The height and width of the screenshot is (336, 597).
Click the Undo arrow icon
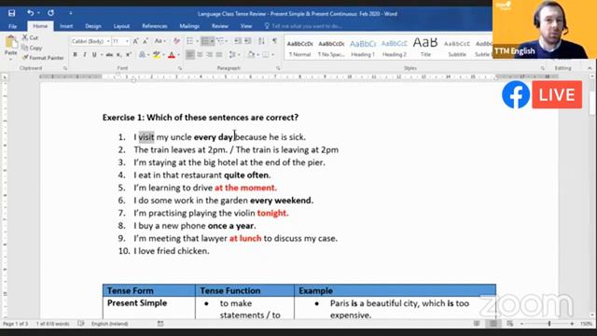click(30, 13)
